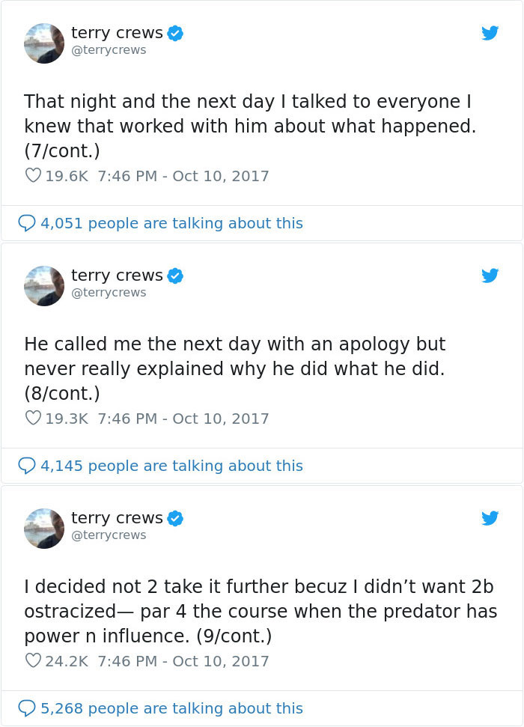The image size is (524, 727).
Task: Click the reply bubble icon below the third tweet
Action: click(27, 708)
